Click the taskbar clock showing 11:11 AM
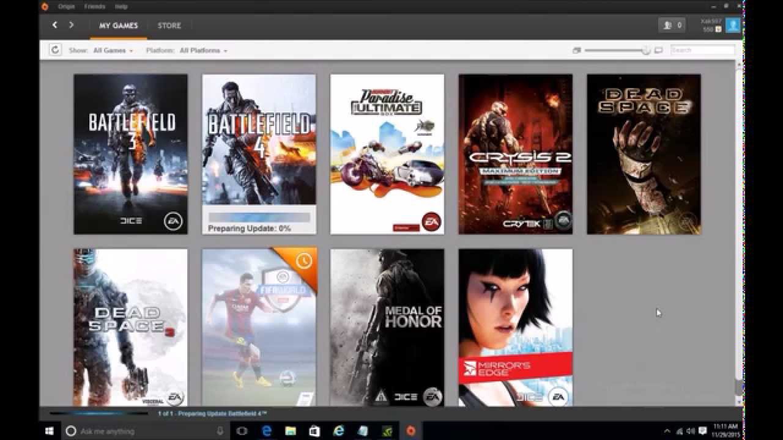The width and height of the screenshot is (783, 440). click(x=725, y=431)
